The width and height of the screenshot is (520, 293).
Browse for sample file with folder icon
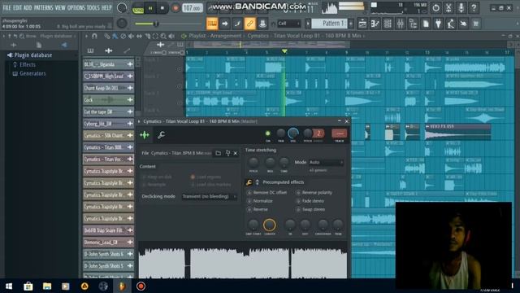click(x=218, y=153)
